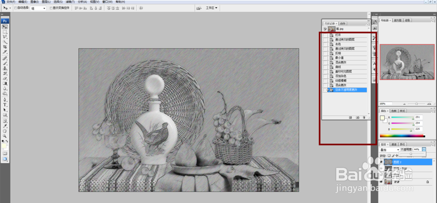Delete current state in History panel
The image size is (437, 203).
coord(364,118)
